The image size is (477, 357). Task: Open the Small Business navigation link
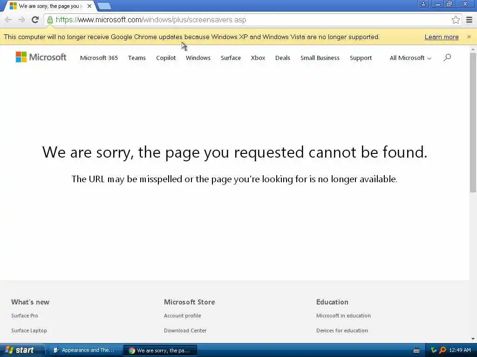click(x=320, y=58)
